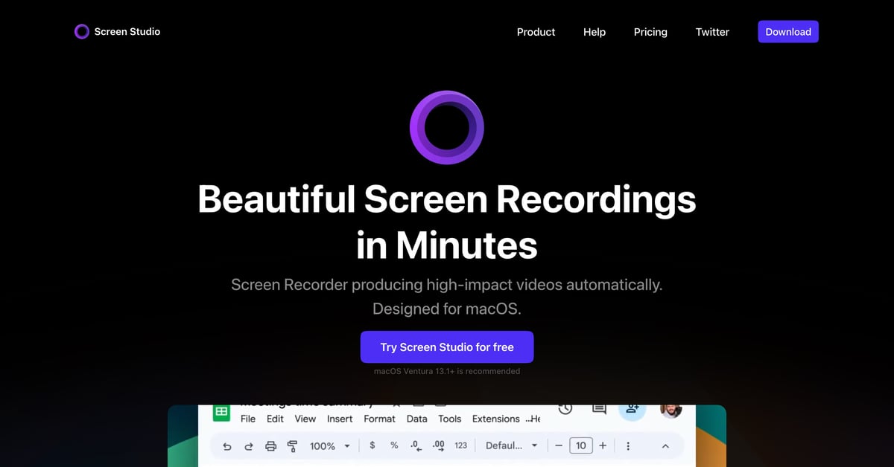Viewport: 894px width, 467px height.
Task: Click Try Screen Studio for free button
Action: click(x=447, y=347)
